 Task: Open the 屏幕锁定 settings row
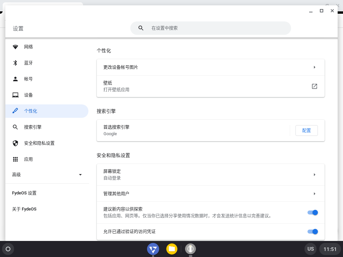click(x=210, y=175)
